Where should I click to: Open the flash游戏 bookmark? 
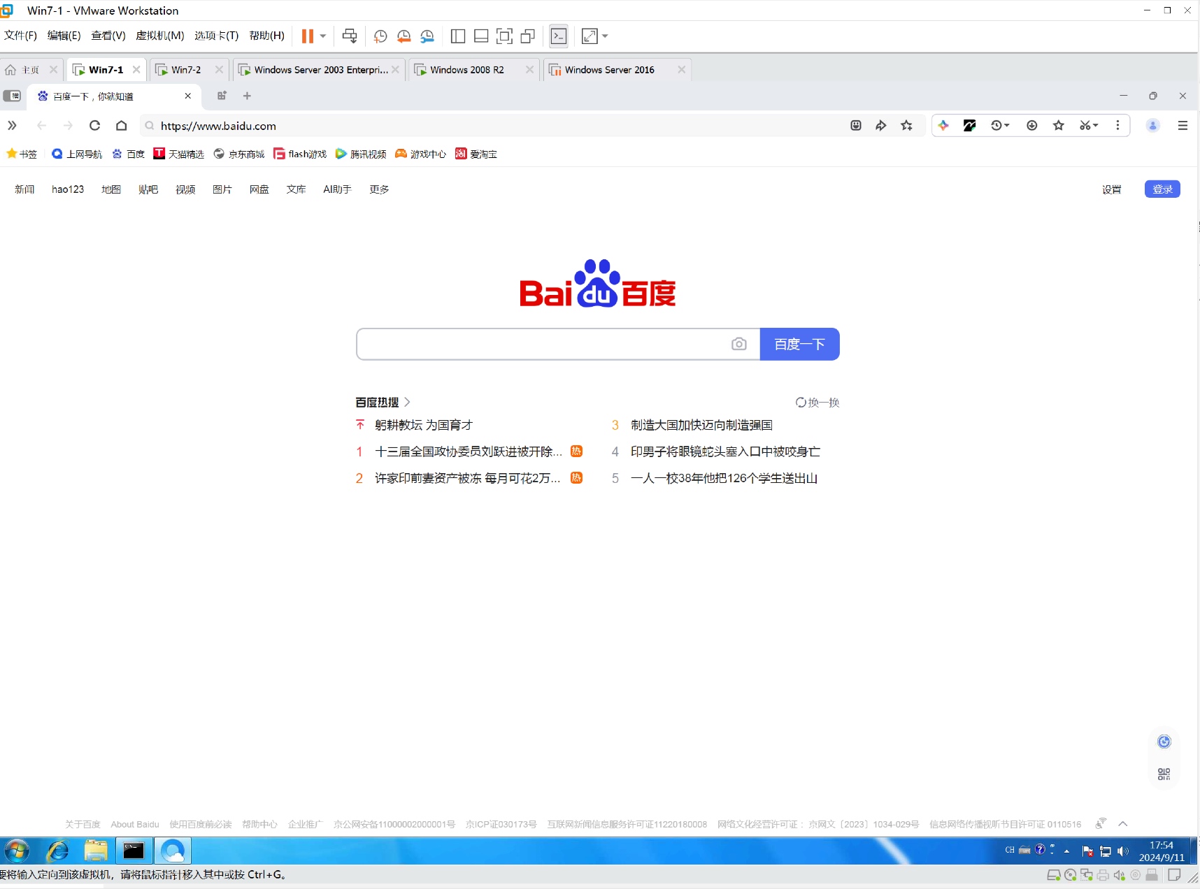coord(300,154)
